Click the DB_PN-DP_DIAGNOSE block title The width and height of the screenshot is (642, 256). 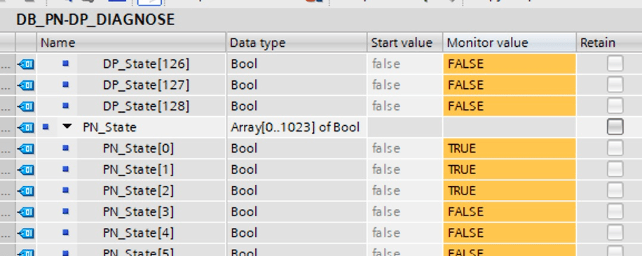click(x=95, y=20)
